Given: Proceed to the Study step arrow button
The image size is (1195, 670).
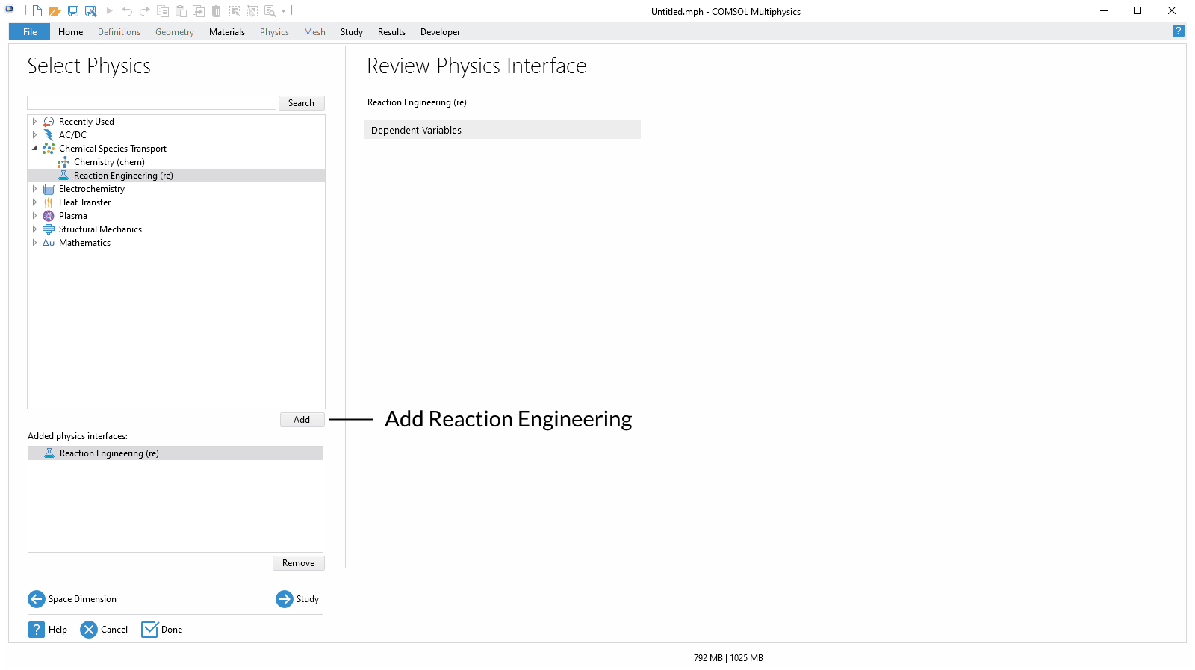Looking at the screenshot, I should [x=297, y=599].
